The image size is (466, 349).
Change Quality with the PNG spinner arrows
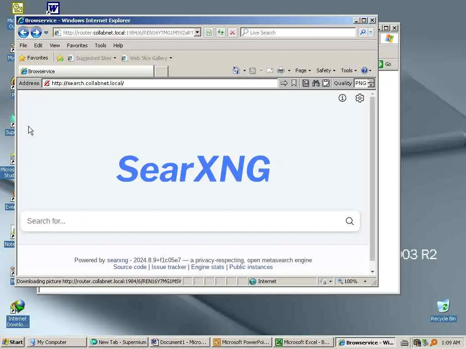point(371,83)
